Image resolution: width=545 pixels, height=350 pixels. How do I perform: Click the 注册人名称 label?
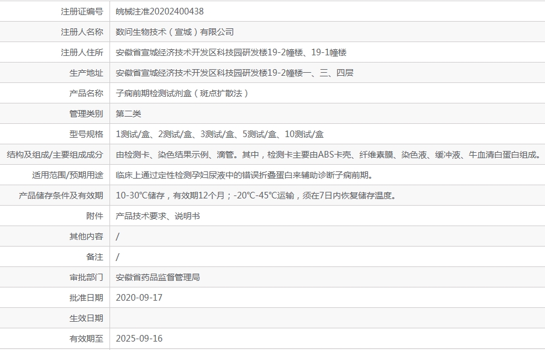pyautogui.click(x=82, y=32)
